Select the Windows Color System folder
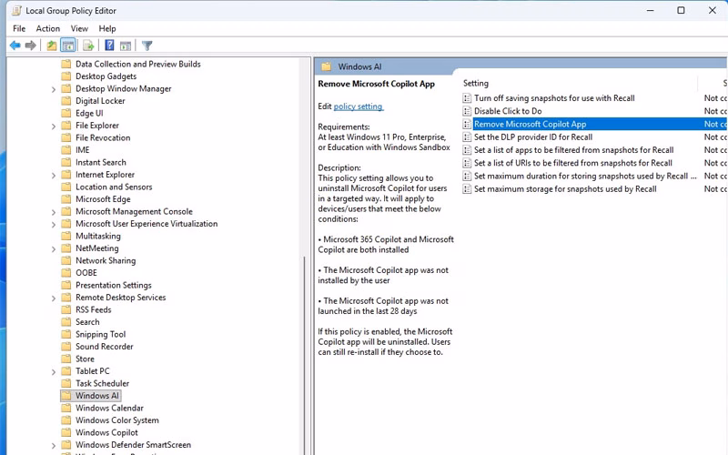 (x=117, y=420)
